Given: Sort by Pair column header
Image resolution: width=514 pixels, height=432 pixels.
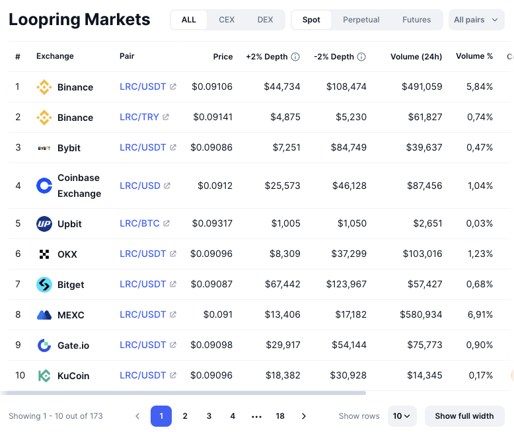Looking at the screenshot, I should (127, 56).
